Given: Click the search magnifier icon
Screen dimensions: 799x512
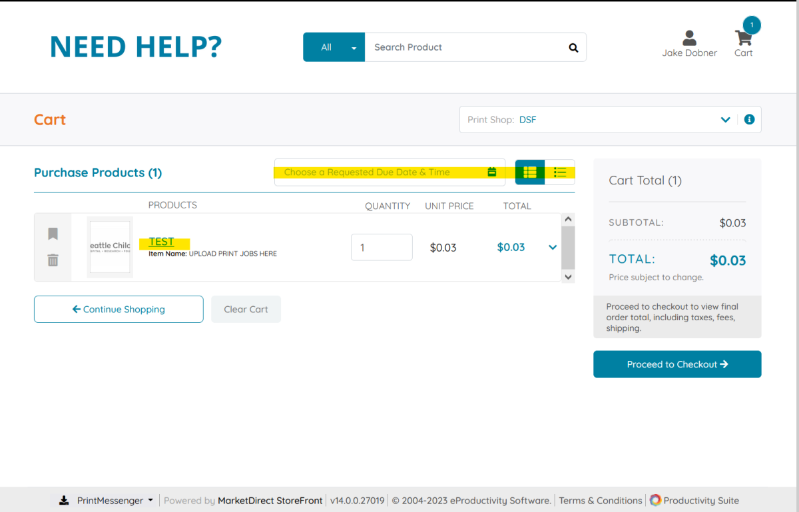Looking at the screenshot, I should pos(573,47).
